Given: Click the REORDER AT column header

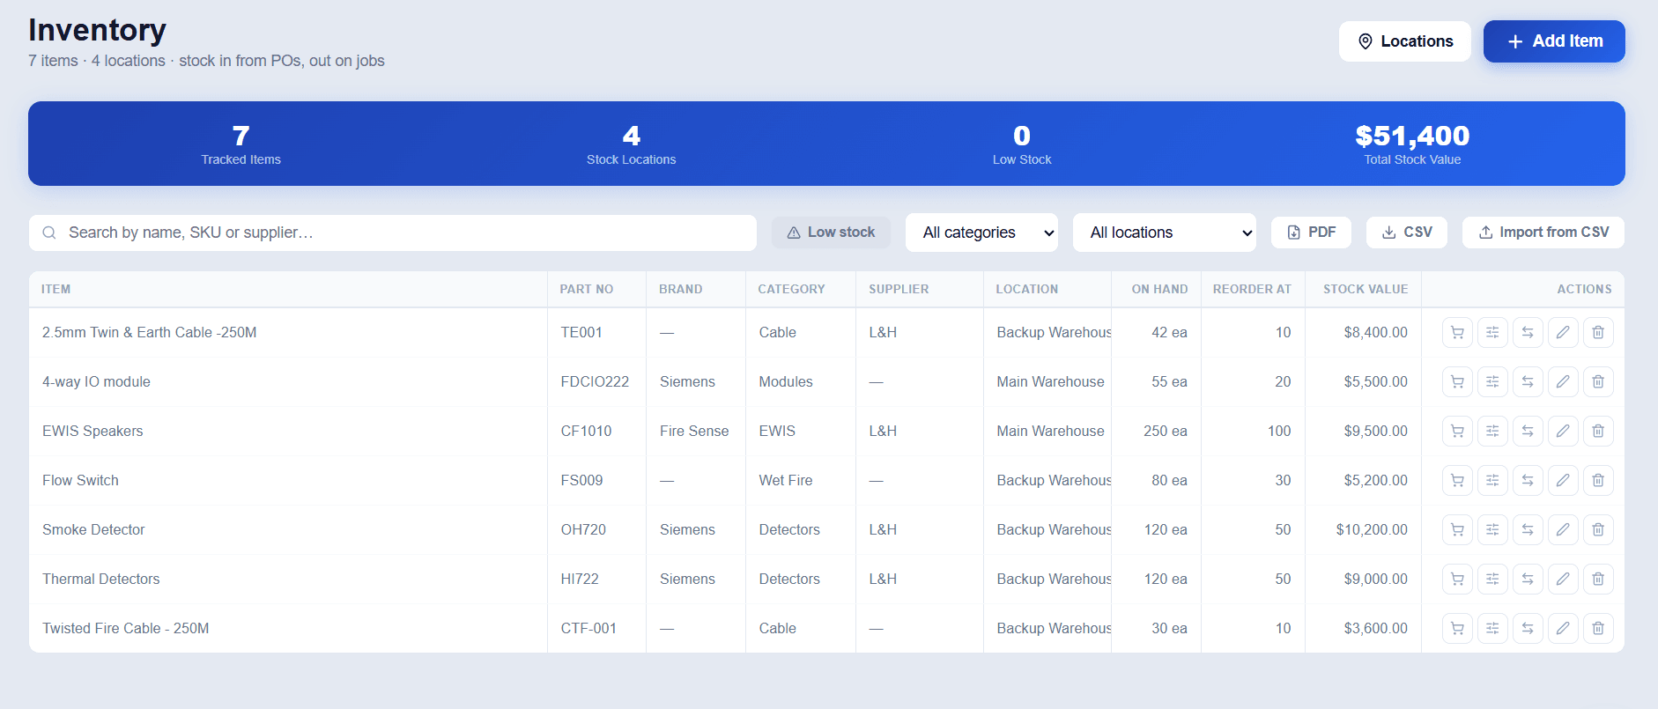Looking at the screenshot, I should tap(1252, 289).
